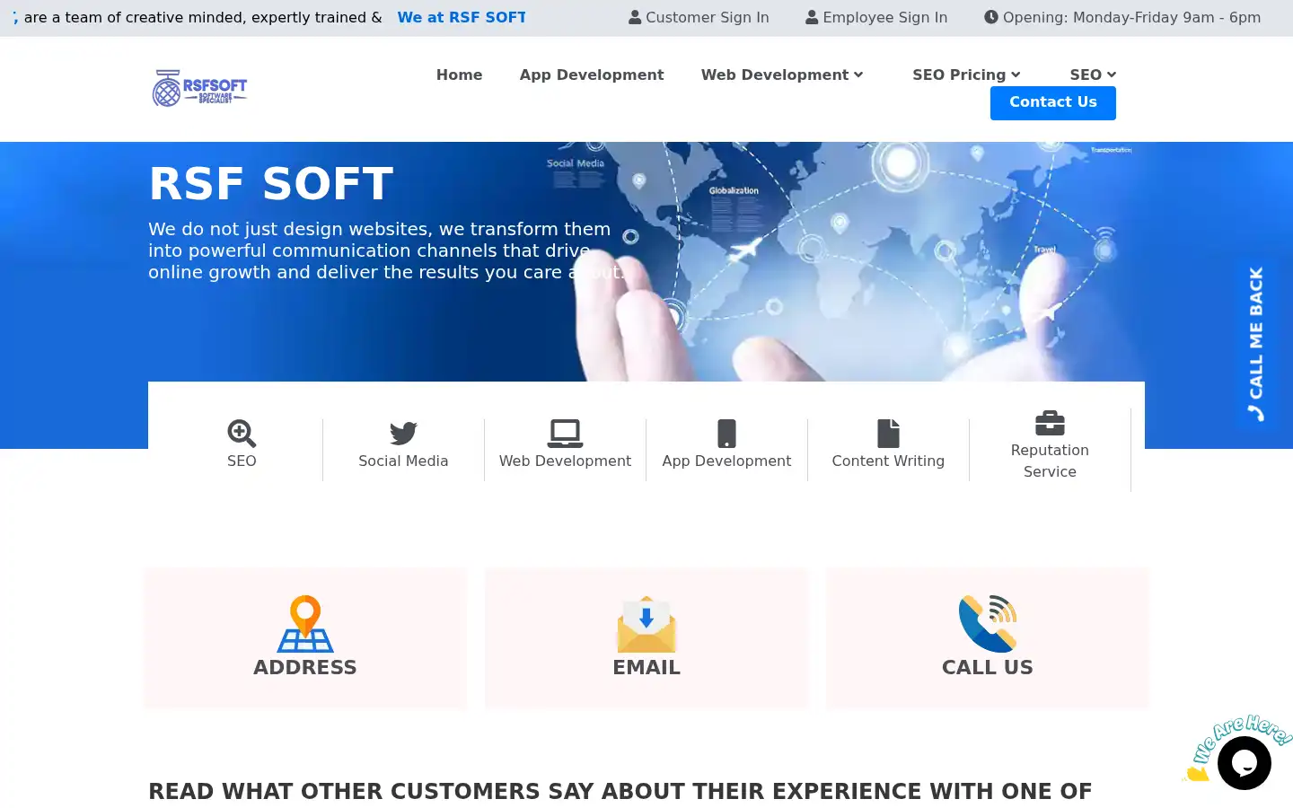Expand the SEO menu dropdown chevron
This screenshot has height=808, width=1293.
(x=1112, y=75)
